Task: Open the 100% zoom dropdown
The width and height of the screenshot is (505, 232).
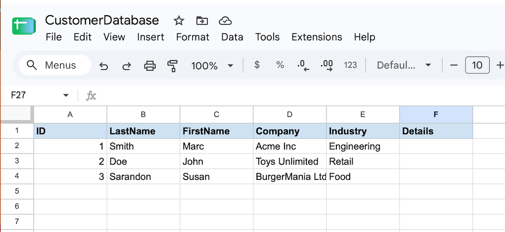Action: coord(212,66)
